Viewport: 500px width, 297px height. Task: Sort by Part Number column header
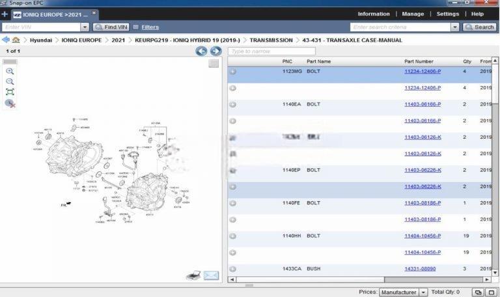[x=419, y=61]
